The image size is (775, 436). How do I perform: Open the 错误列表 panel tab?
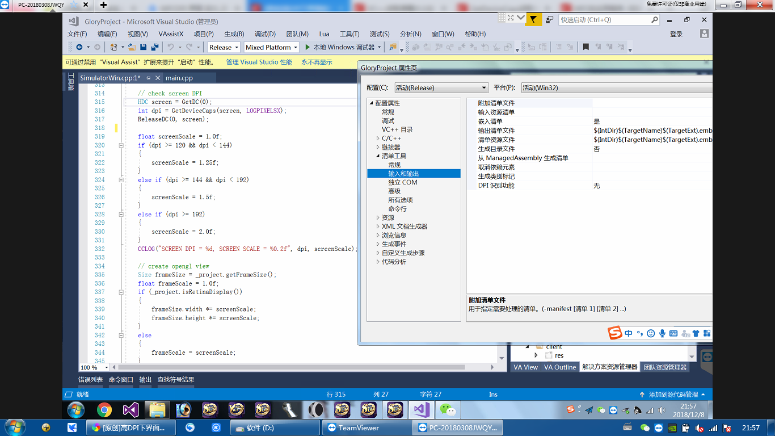[x=91, y=380]
